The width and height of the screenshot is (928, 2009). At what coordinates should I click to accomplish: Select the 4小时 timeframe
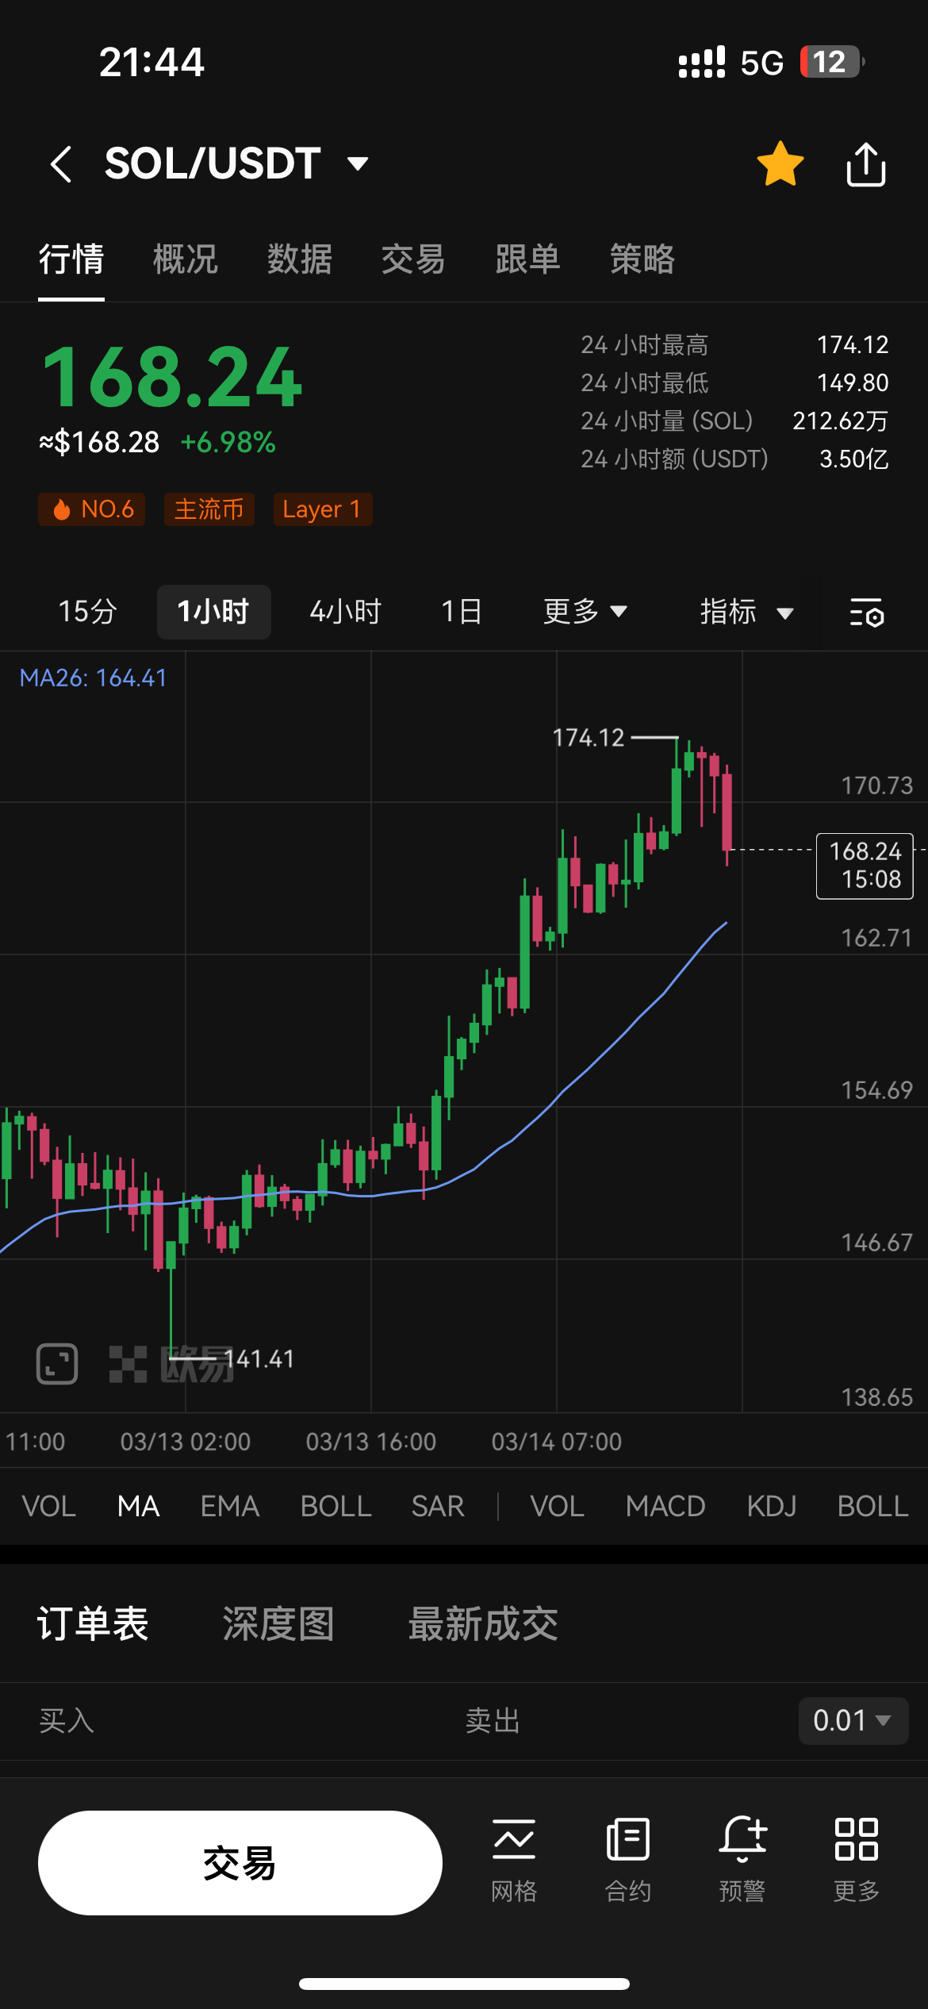345,612
